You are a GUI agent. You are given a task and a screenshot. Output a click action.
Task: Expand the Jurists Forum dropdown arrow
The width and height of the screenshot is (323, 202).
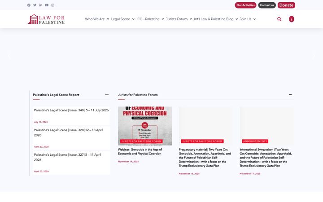click(191, 19)
